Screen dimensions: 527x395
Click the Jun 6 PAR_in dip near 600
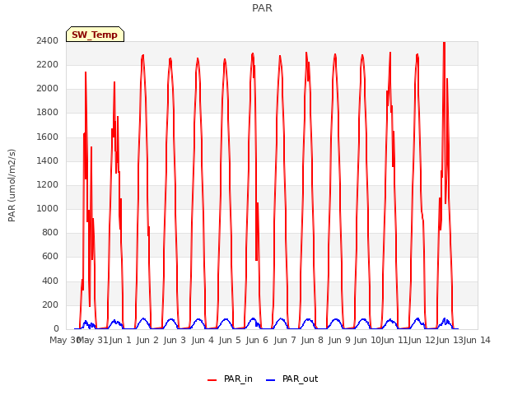tap(256, 259)
